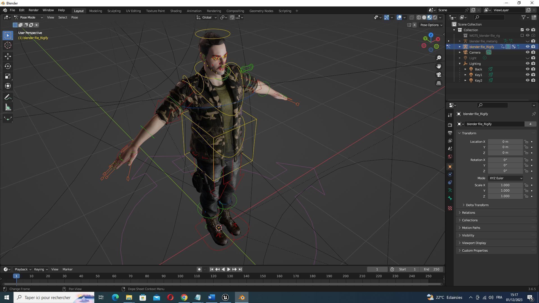Open the Pose Mode dropdown
Image resolution: width=539 pixels, height=303 pixels.
coord(29,17)
